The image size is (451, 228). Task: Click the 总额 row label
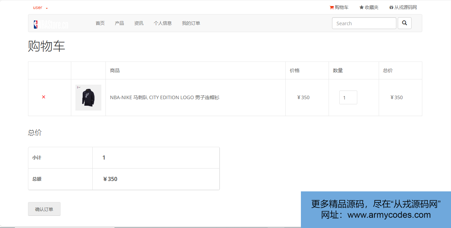tap(37, 179)
